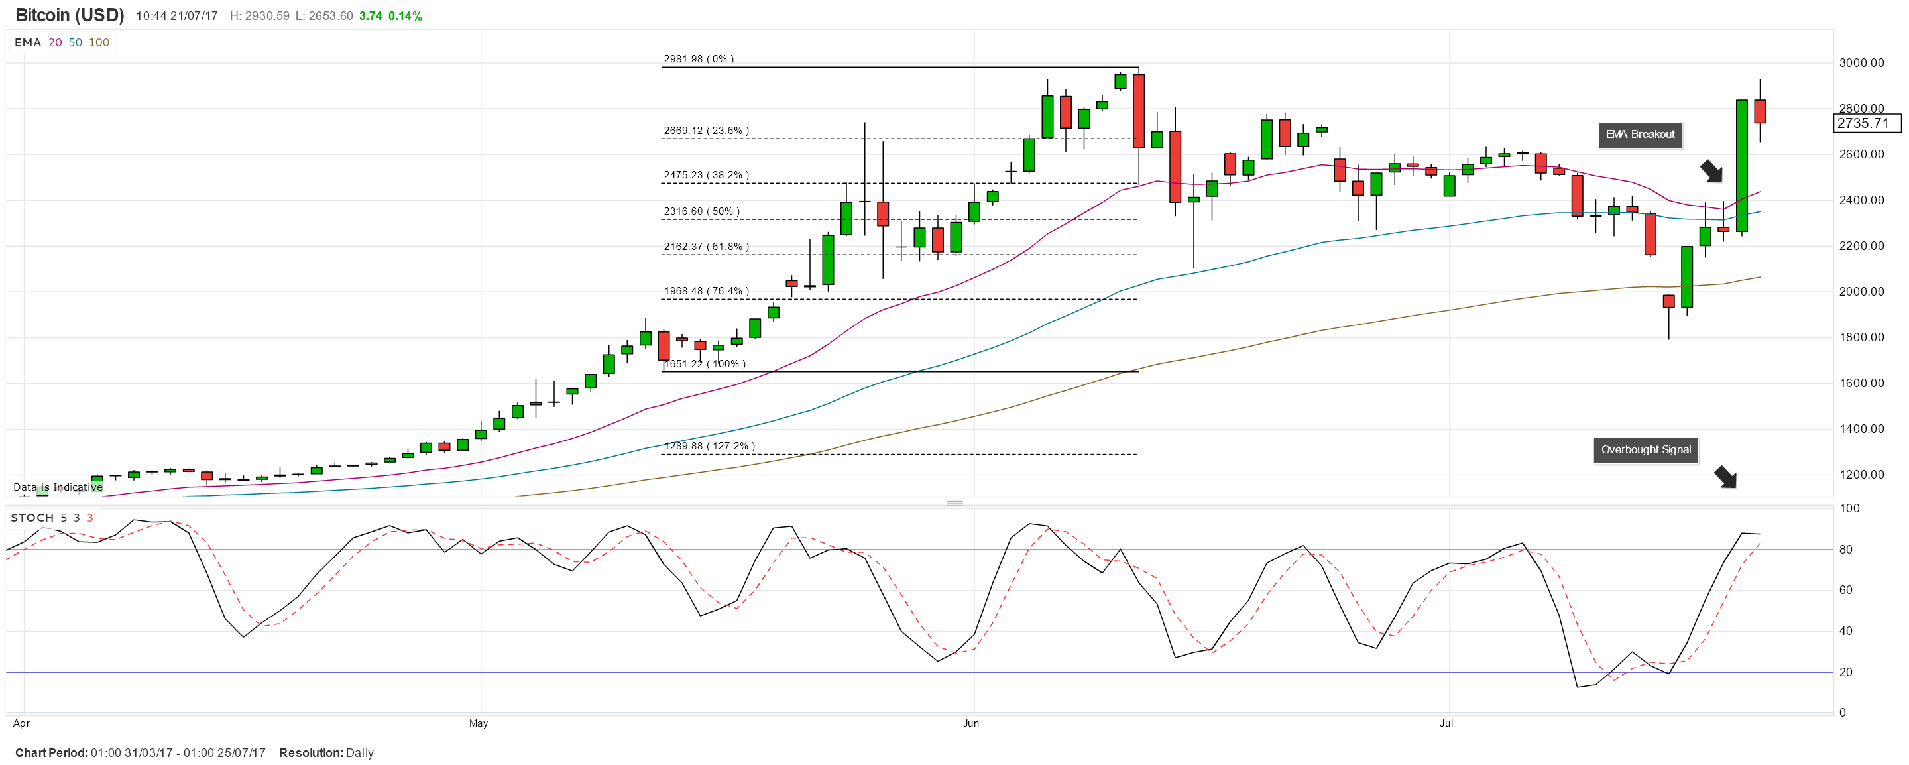Click the EMA Breakout annotation label
The image size is (1909, 765).
(x=1640, y=135)
